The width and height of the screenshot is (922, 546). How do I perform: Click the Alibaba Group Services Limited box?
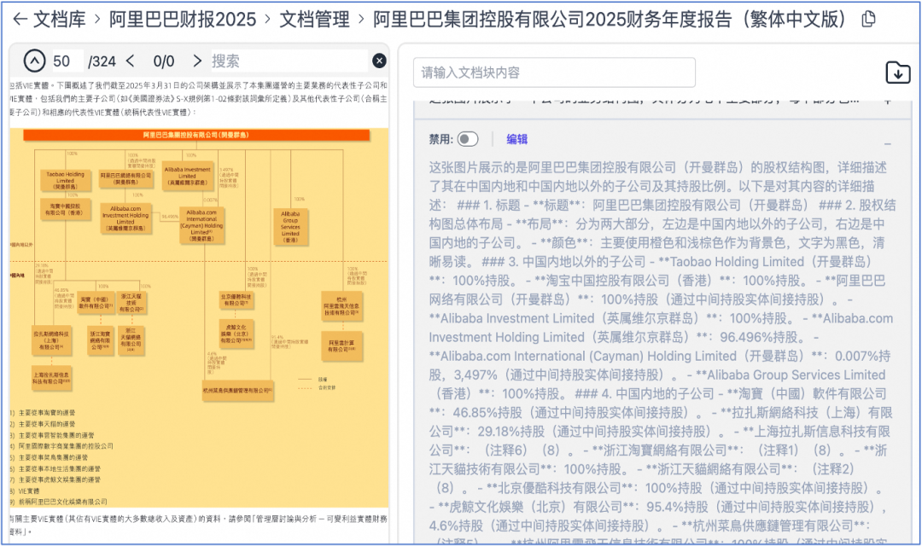(x=290, y=227)
